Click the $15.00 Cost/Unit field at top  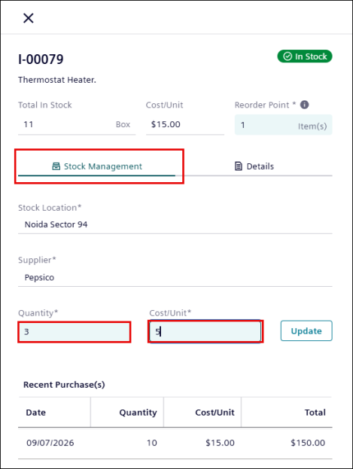(185, 124)
